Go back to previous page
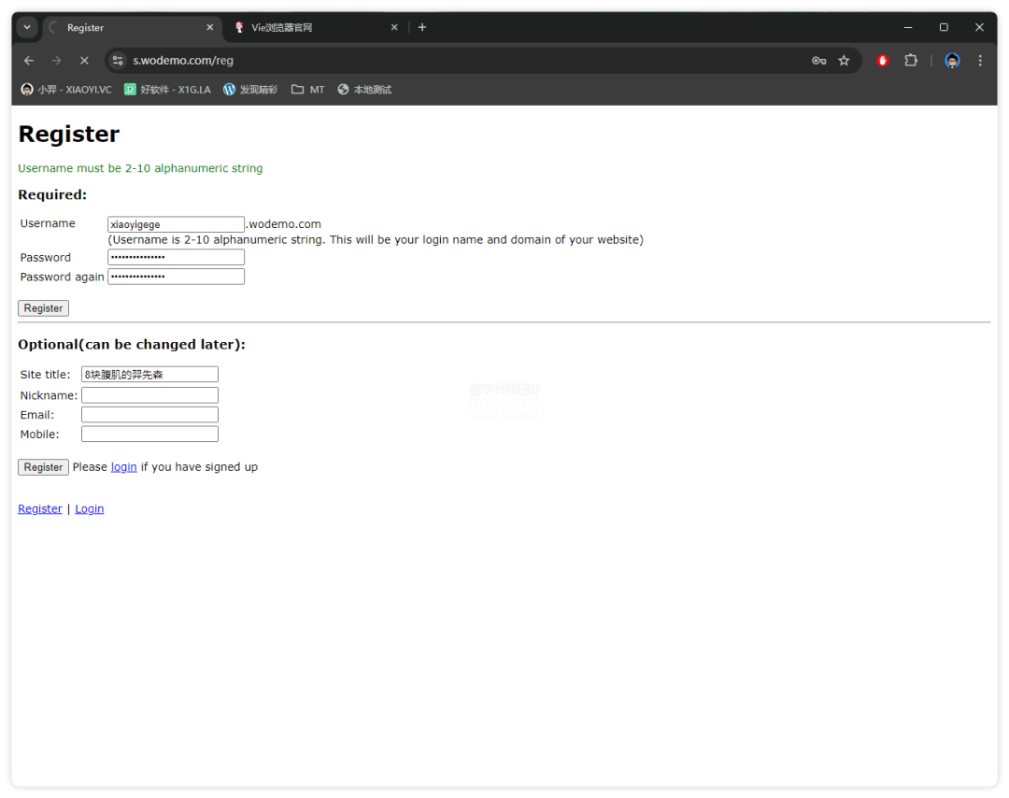The height and width of the screenshot is (798, 1009). [29, 61]
